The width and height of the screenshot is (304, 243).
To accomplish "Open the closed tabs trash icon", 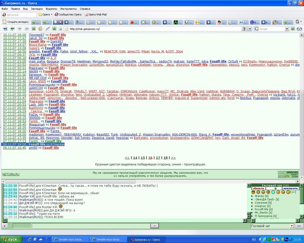I will [x=297, y=22].
